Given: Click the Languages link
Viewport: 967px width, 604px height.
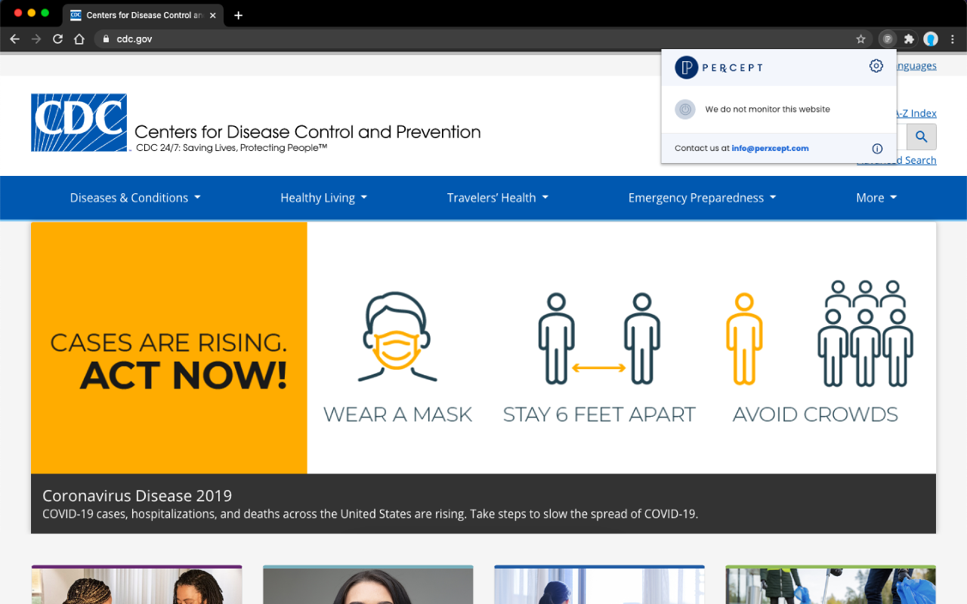Looking at the screenshot, I should click(916, 66).
